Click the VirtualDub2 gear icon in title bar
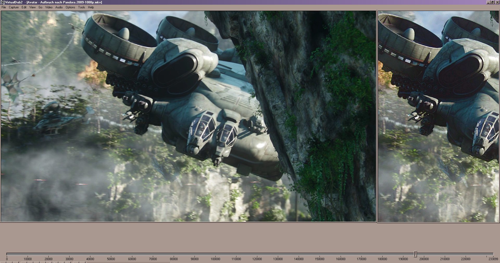The height and width of the screenshot is (263, 500). tap(3, 2)
